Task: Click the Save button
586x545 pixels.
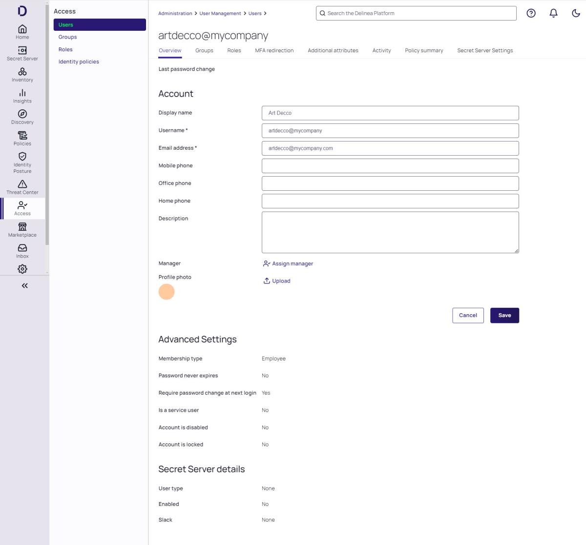Action: pyautogui.click(x=504, y=315)
